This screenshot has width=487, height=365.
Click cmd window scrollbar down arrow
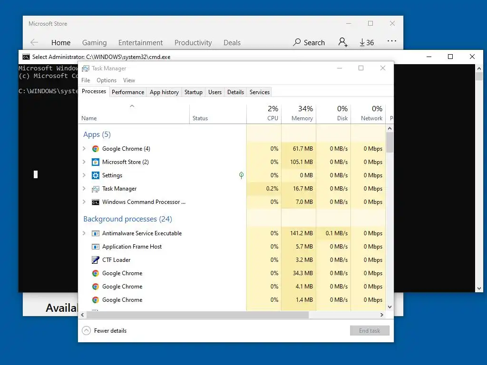[479, 288]
